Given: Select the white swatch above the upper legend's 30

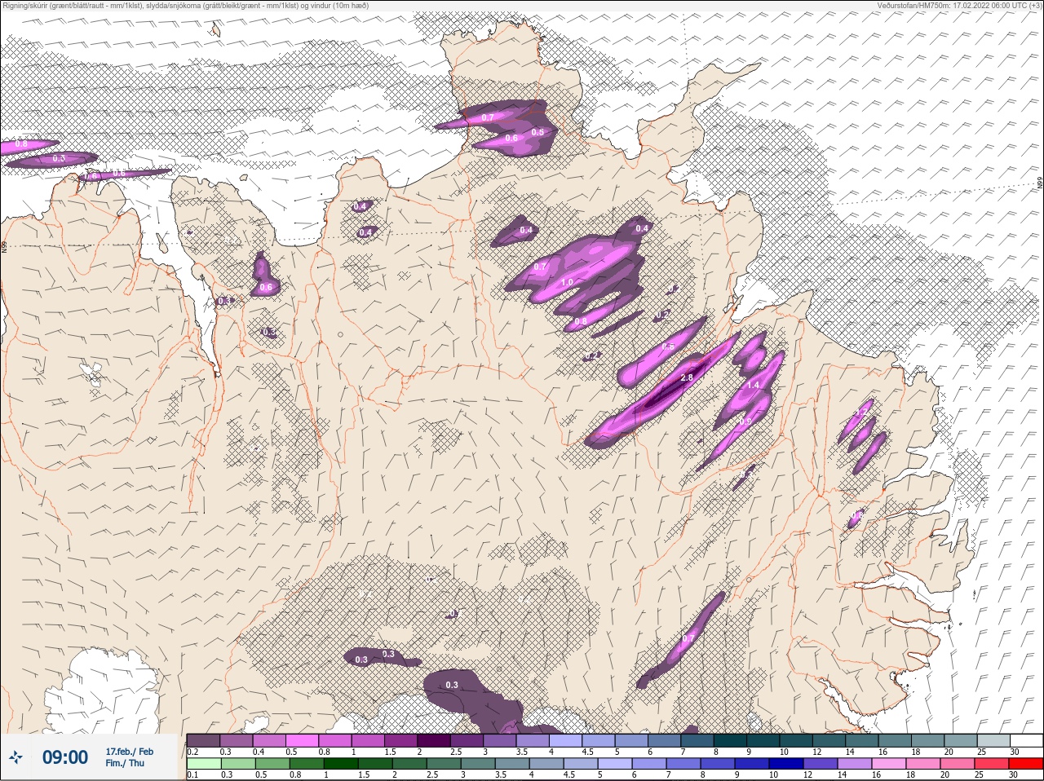Looking at the screenshot, I should point(1027,740).
